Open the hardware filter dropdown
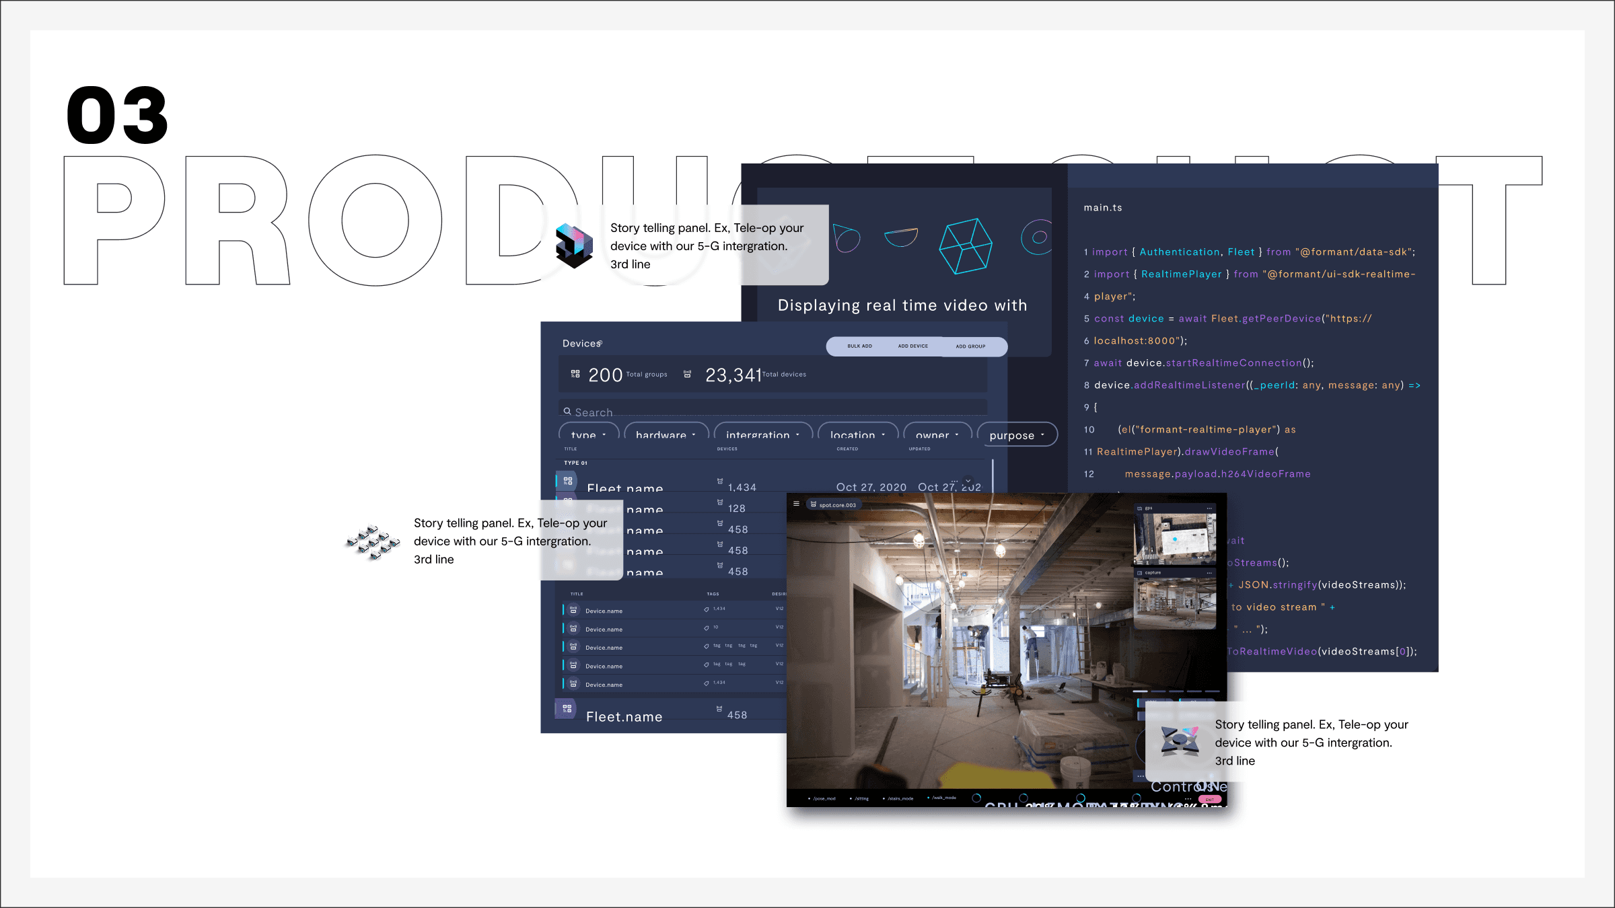1615x908 pixels. click(666, 434)
